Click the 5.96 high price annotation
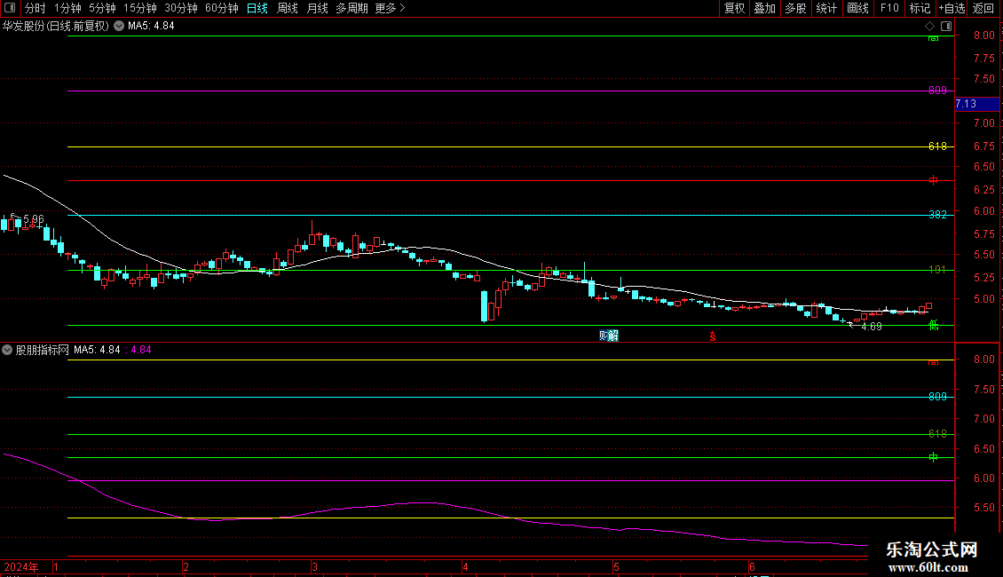This screenshot has height=577, width=1003. 33,219
